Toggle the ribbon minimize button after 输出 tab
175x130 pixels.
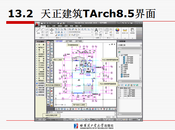81,26
